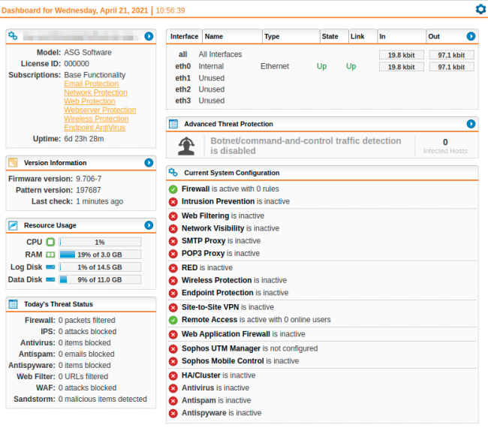This screenshot has height=428, width=488.
Task: Expand the Version Information panel arrow
Action: (149, 163)
